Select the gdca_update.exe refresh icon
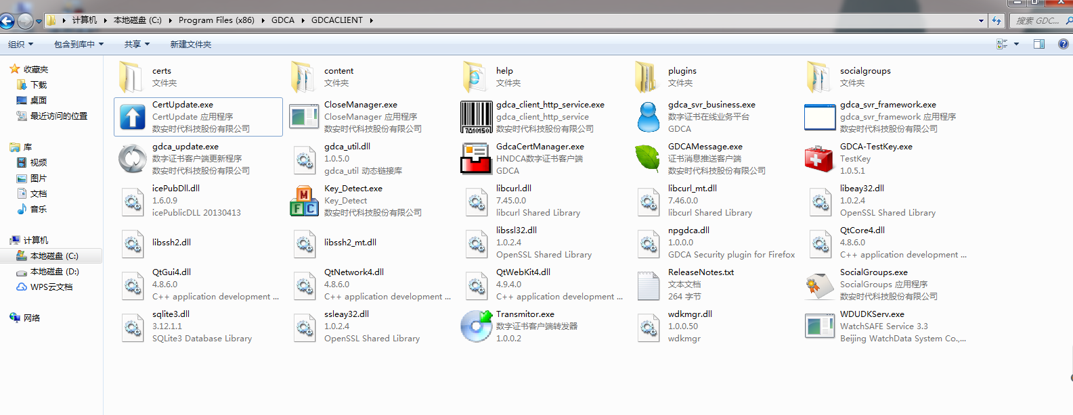 pyautogui.click(x=133, y=159)
